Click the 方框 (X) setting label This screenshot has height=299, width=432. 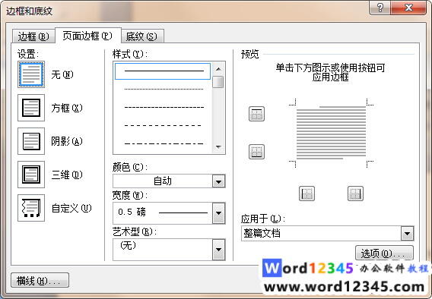[67, 108]
